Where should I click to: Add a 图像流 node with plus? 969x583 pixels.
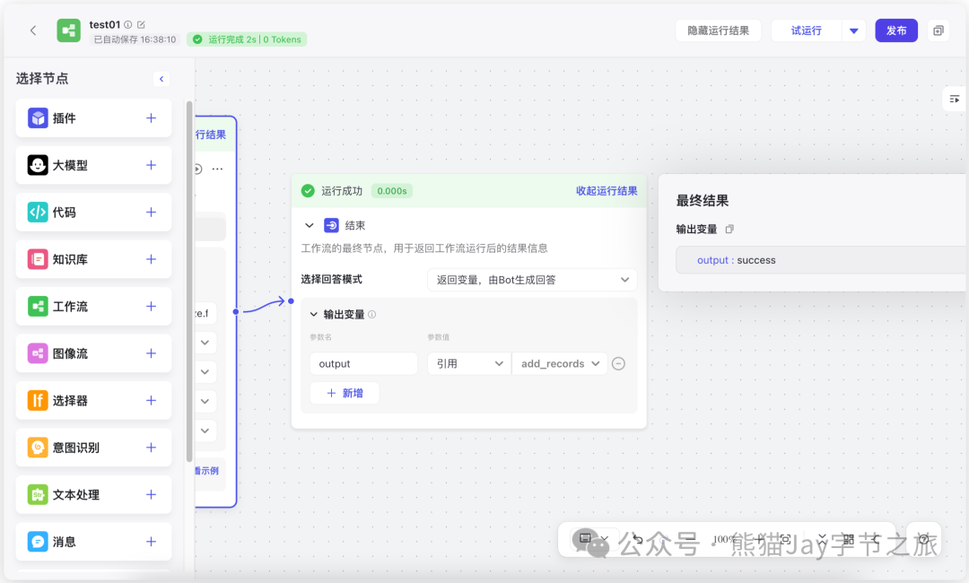click(151, 353)
